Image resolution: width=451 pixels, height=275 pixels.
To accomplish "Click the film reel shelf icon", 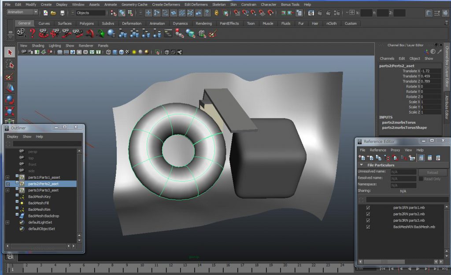I will point(22,33).
